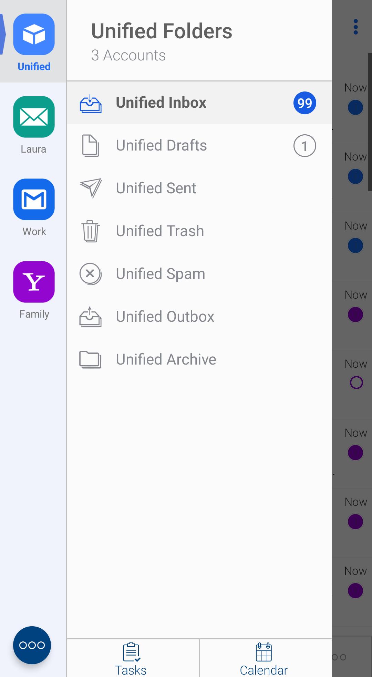Open the Unified Archive folder

click(x=166, y=360)
